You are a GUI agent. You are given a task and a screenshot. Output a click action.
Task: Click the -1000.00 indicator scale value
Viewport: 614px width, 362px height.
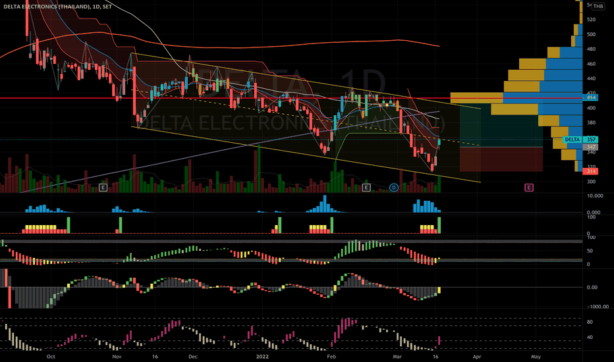[x=598, y=307]
